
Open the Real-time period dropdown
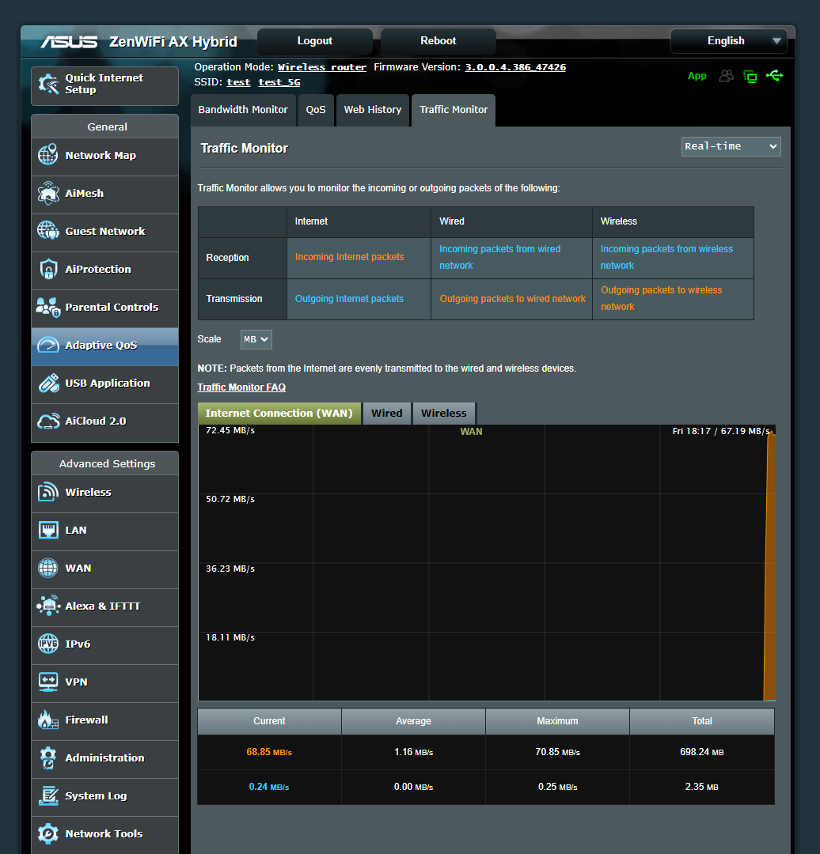pos(730,146)
